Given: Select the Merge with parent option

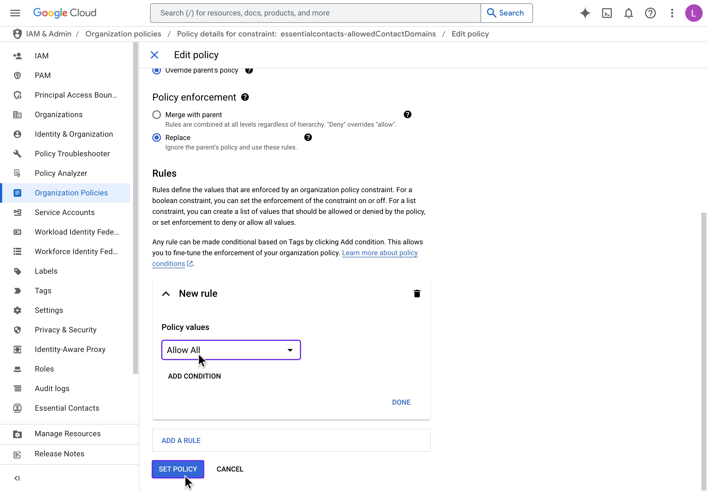Looking at the screenshot, I should (x=156, y=114).
